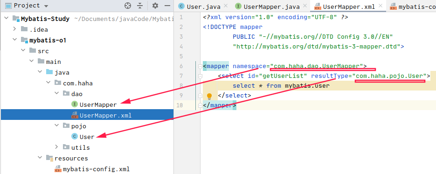Expand the utils package
436x174 pixels.
pos(56,147)
